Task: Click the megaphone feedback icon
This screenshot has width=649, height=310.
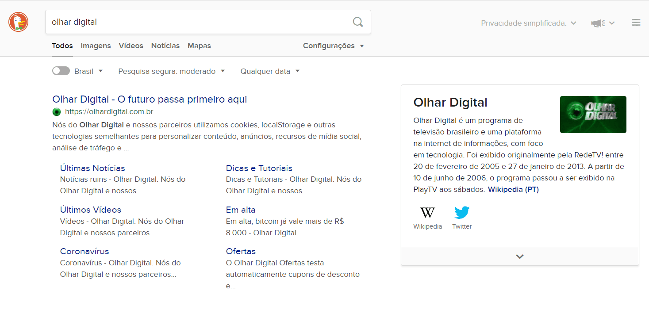Action: [598, 23]
